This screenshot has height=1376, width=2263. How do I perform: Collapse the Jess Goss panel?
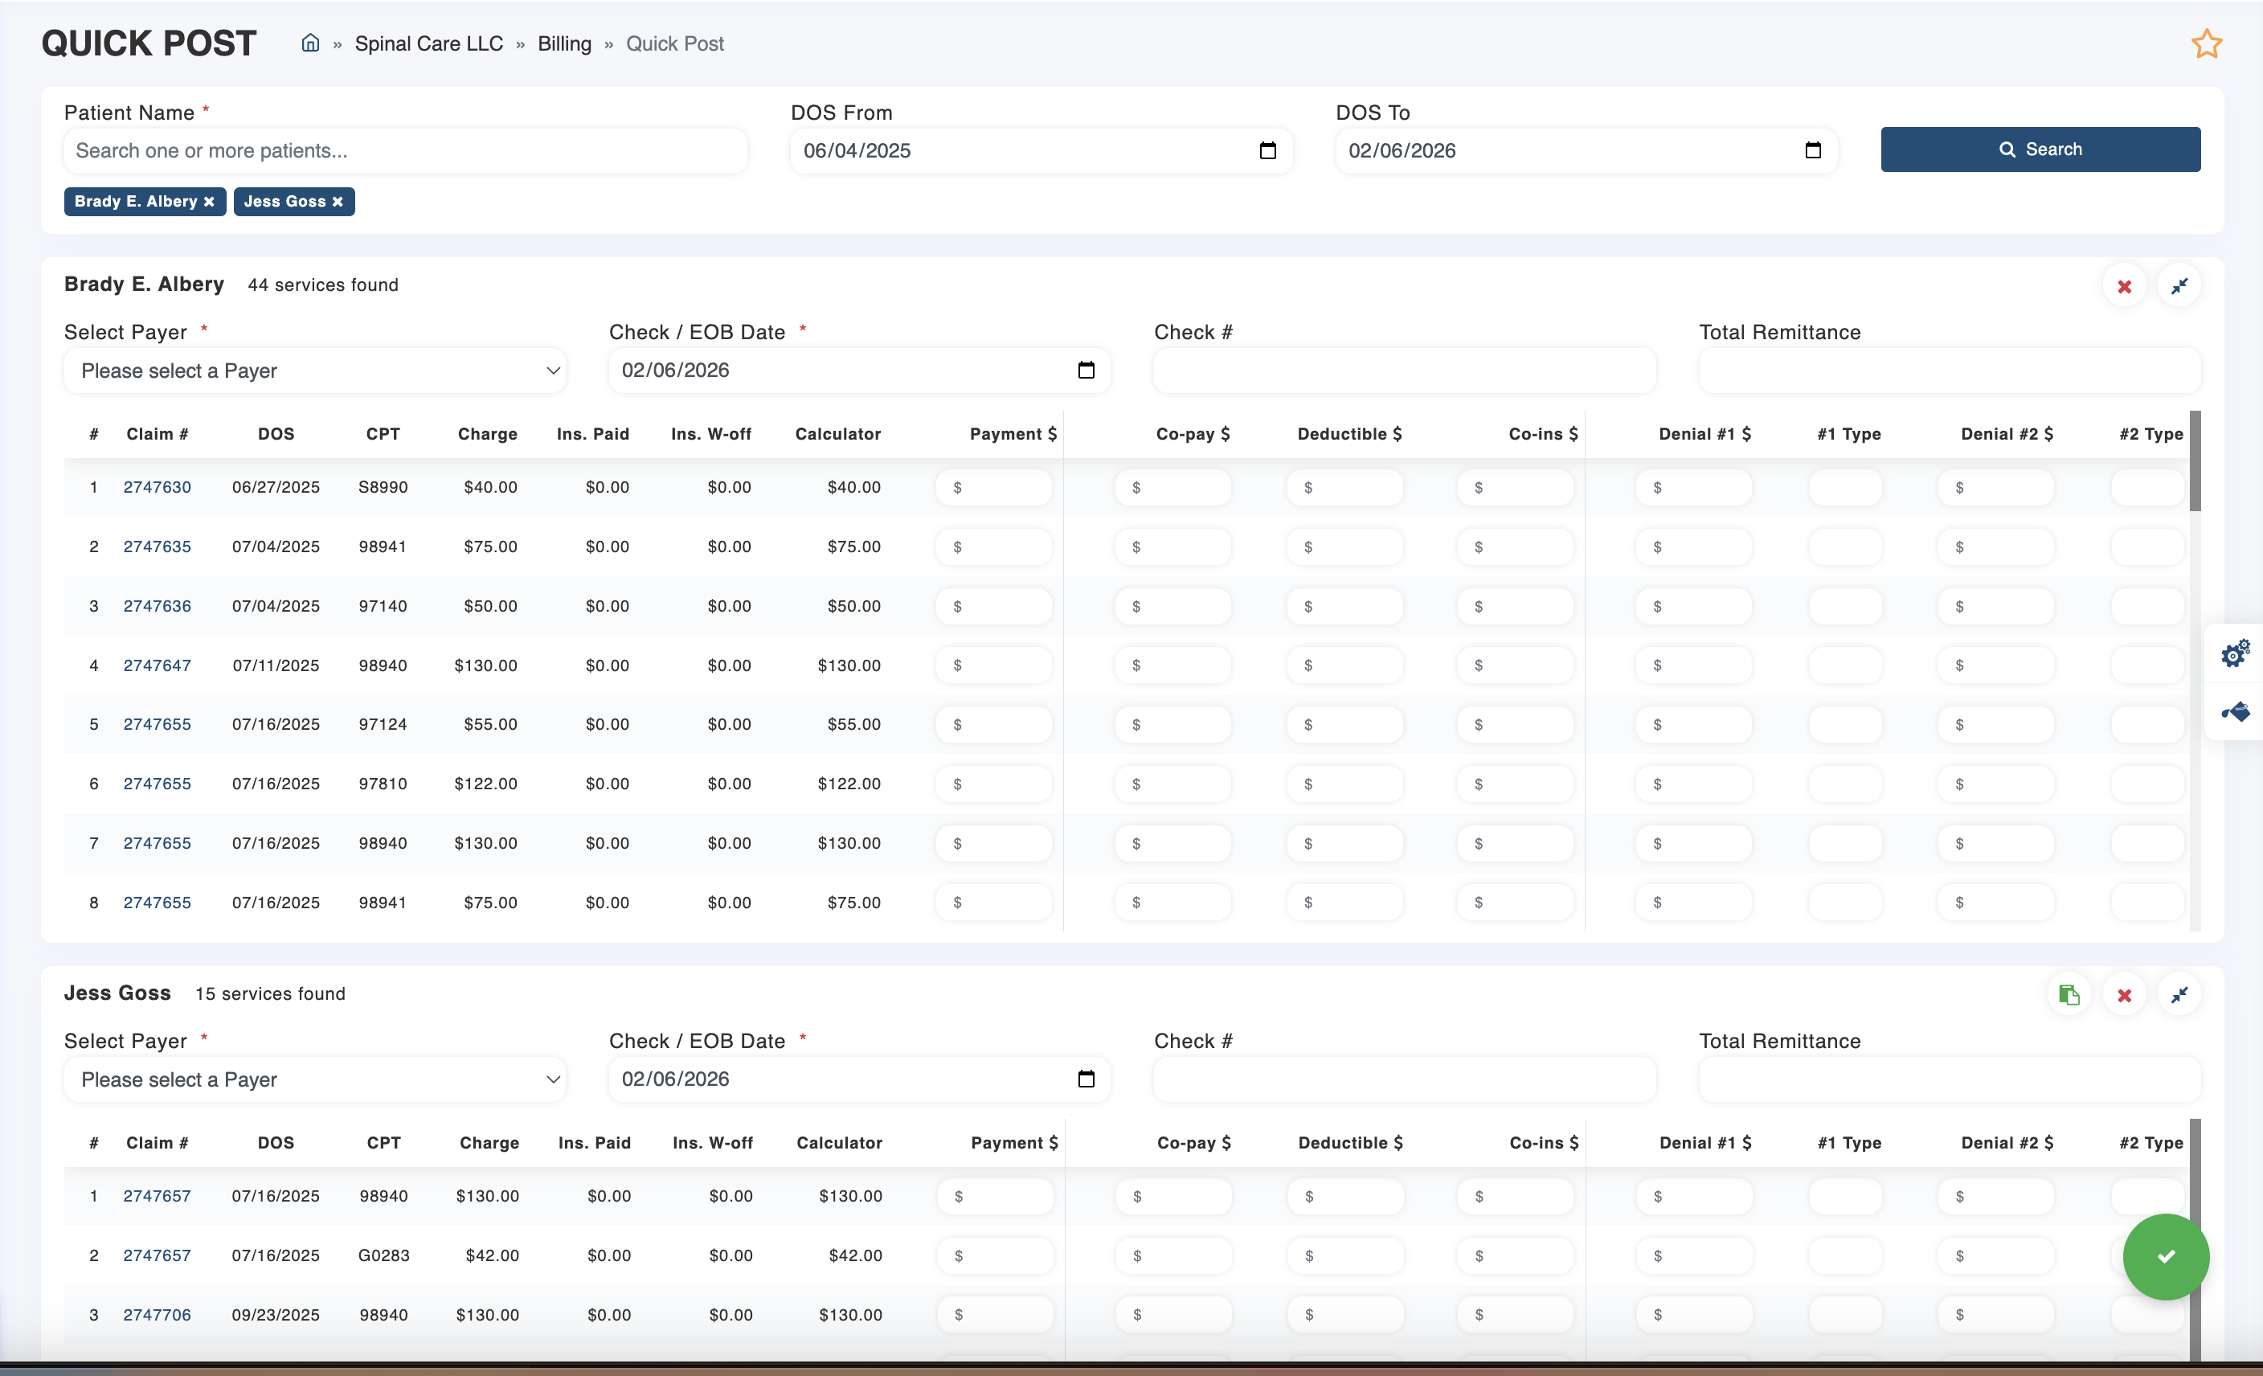point(2179,995)
